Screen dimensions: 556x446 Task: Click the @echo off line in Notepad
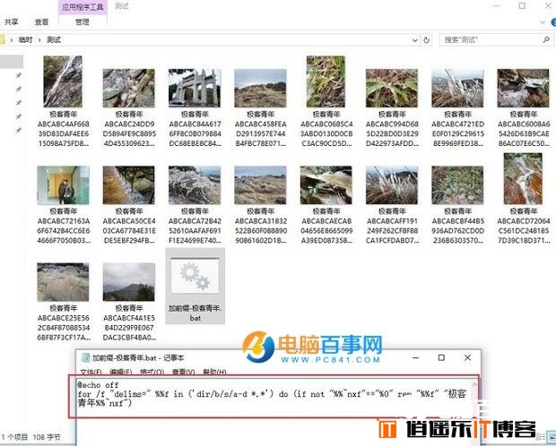(99, 385)
